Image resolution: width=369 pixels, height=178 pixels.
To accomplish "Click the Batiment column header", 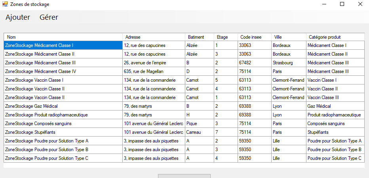I will pyautogui.click(x=199, y=37).
